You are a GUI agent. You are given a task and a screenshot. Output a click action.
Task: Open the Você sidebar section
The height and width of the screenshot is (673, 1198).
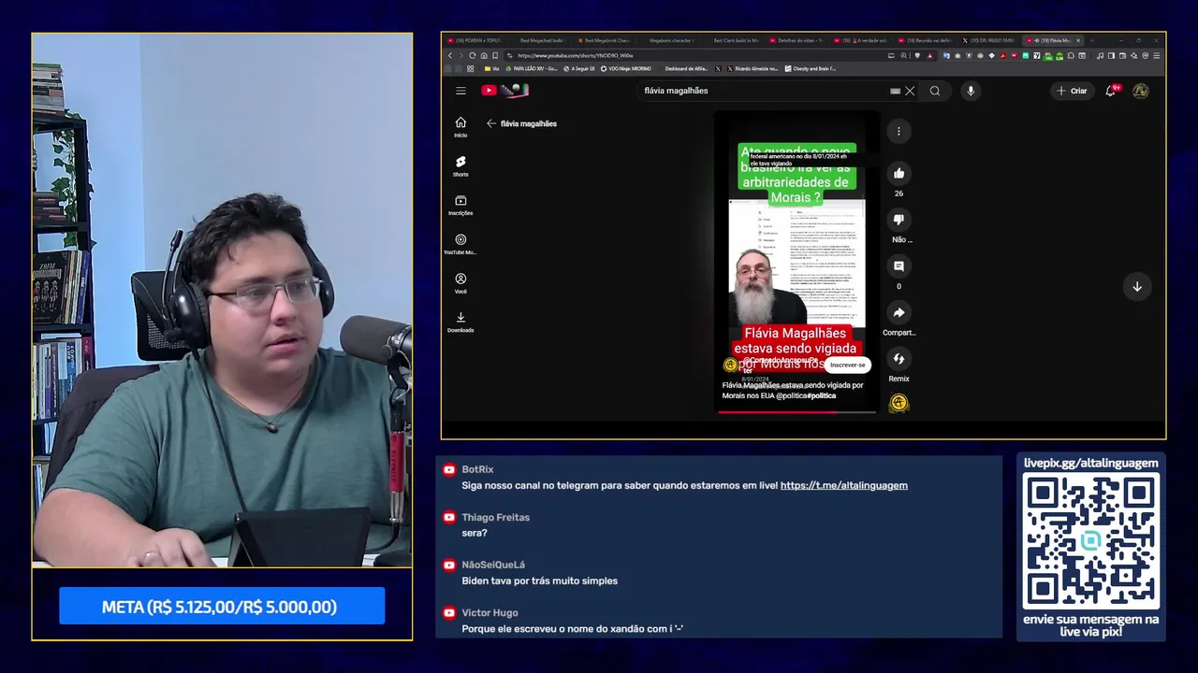(x=460, y=283)
